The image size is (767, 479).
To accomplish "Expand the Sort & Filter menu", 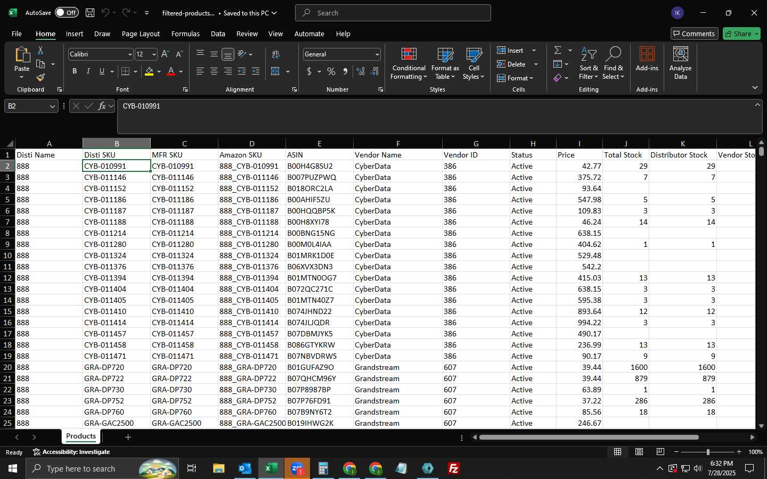I will [589, 63].
